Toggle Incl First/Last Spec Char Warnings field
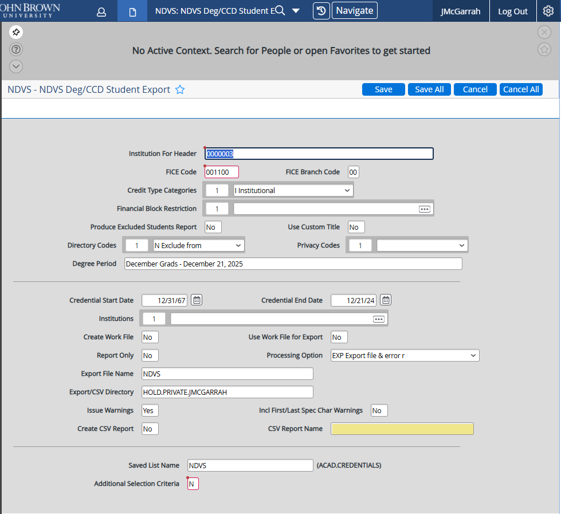 pos(379,410)
